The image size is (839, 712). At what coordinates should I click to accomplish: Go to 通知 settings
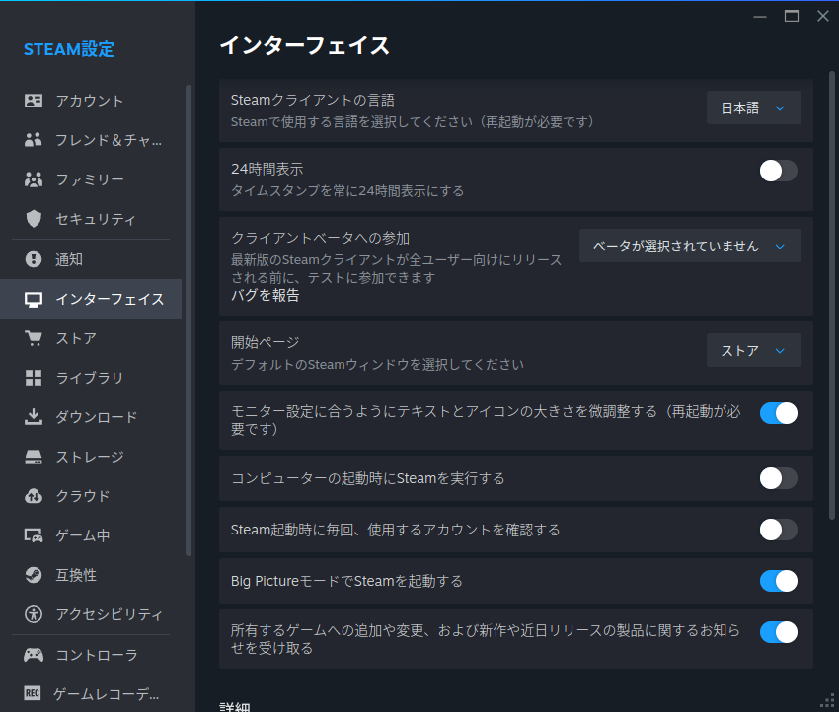(91, 259)
